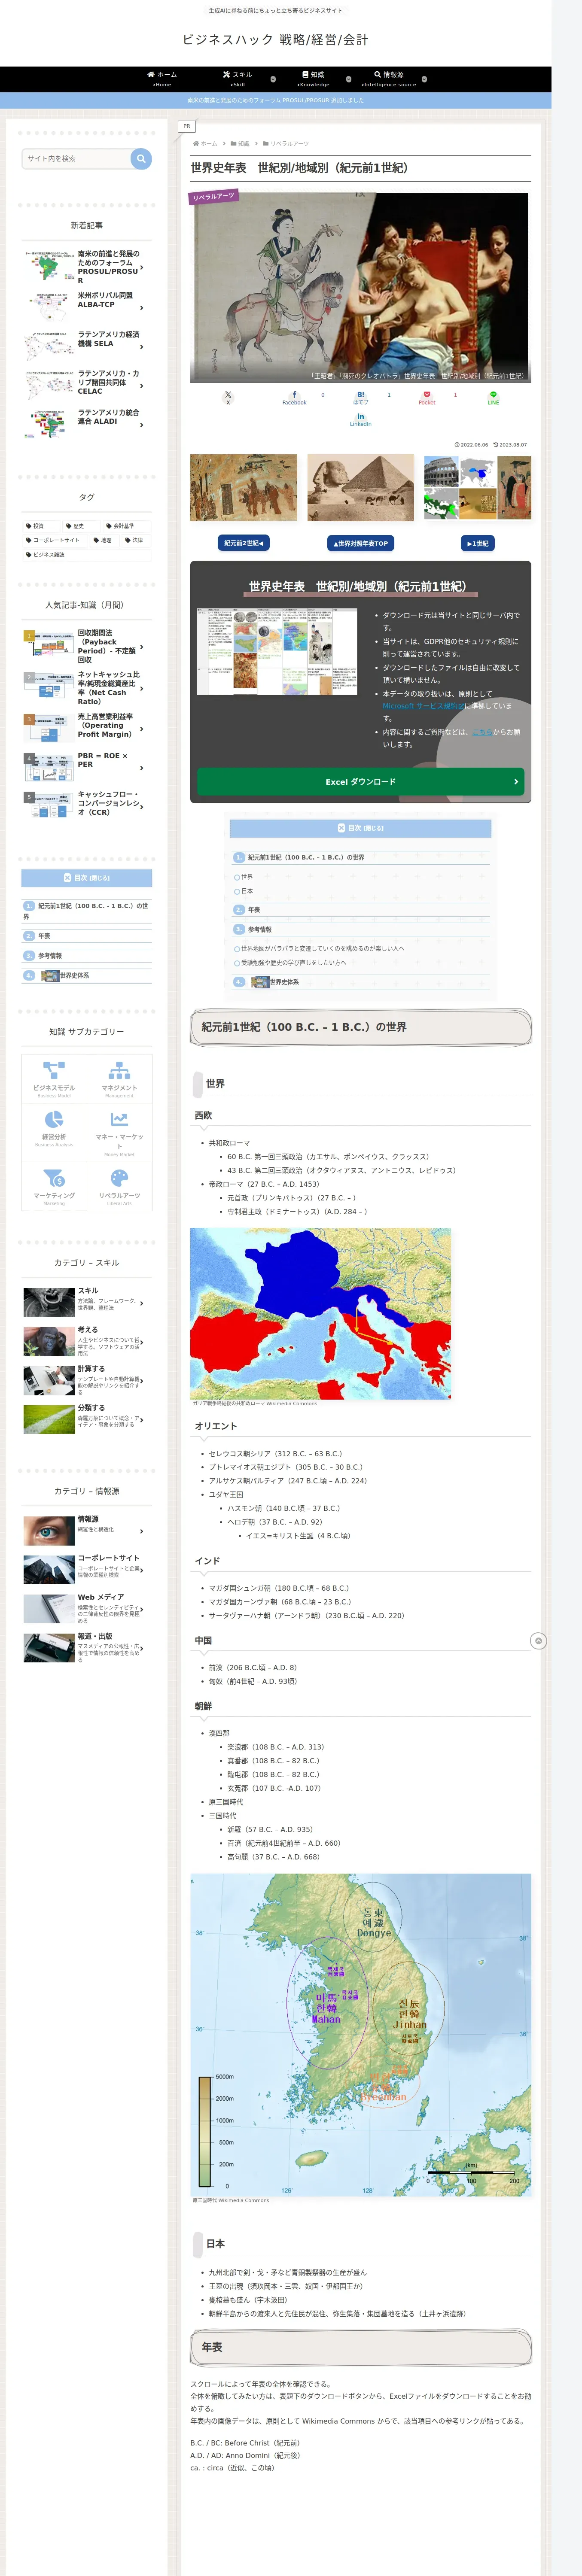
Task: Jump to 世界 sub-item in contents
Action: (x=247, y=877)
